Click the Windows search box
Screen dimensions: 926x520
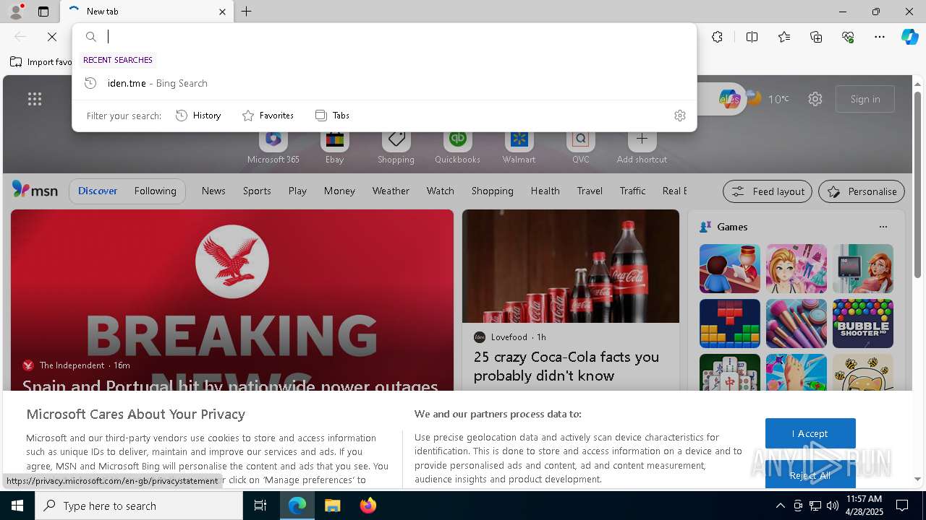click(x=139, y=506)
